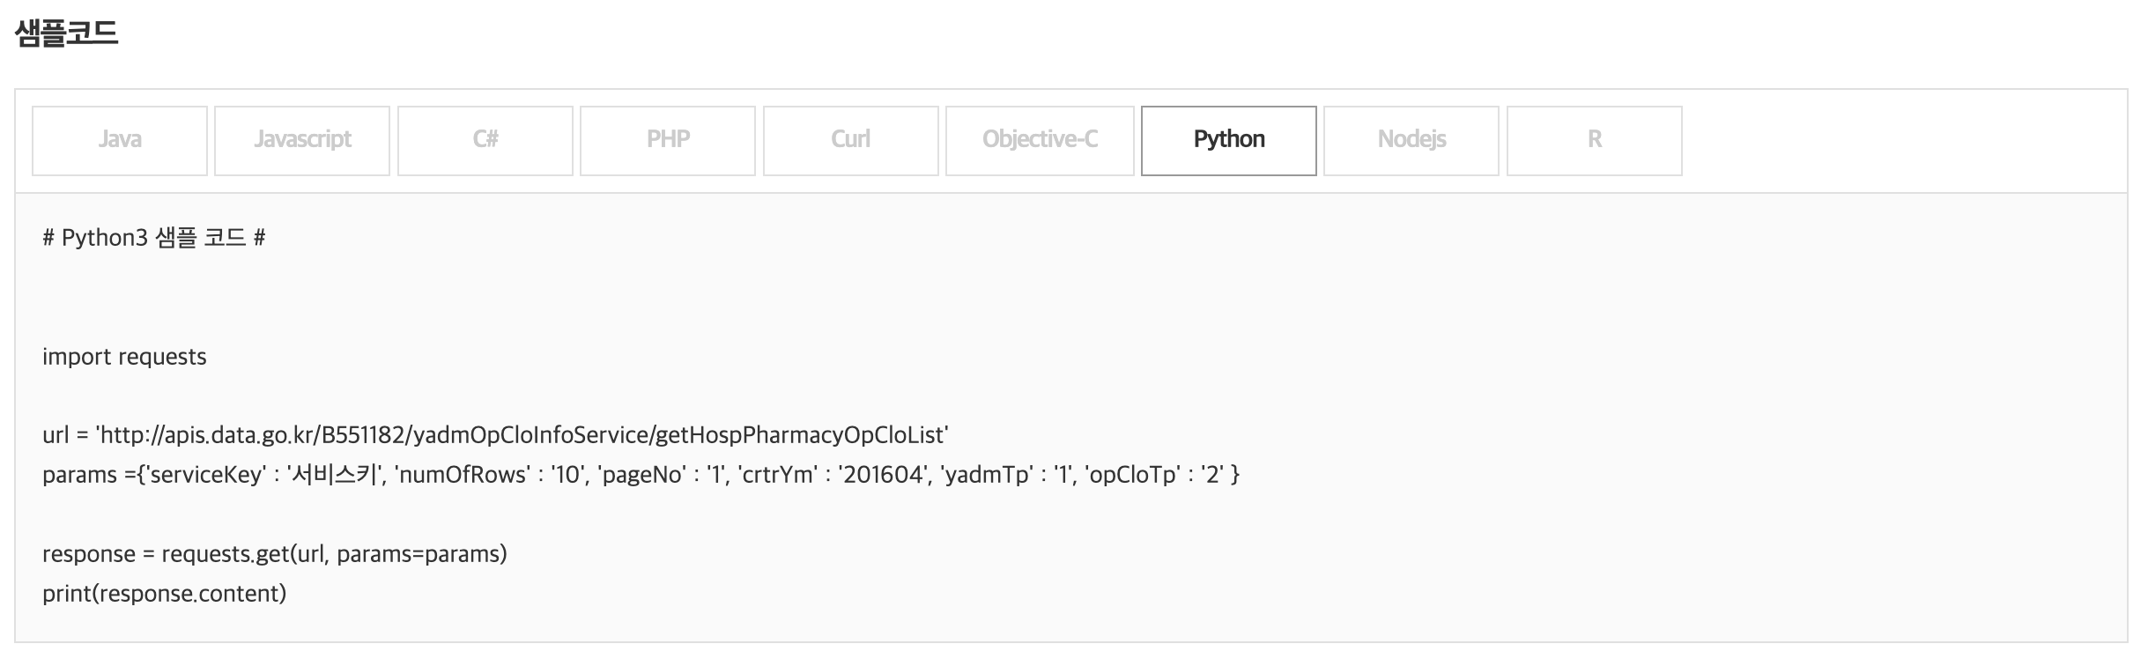2148x666 pixels.
Task: View the Nodejs sample code tab
Action: [x=1411, y=140]
